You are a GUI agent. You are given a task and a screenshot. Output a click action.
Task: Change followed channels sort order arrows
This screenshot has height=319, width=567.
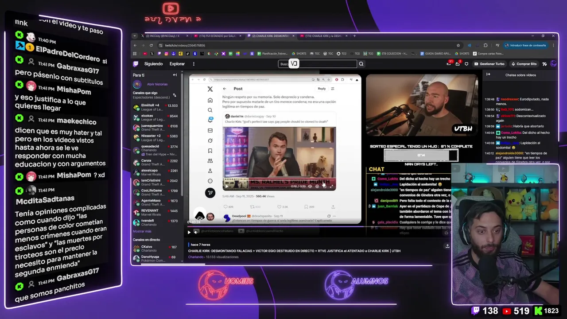tap(175, 95)
